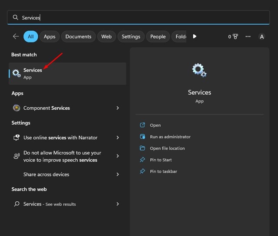Expand Component Services result chevron
This screenshot has height=236, width=278.
coord(118,108)
